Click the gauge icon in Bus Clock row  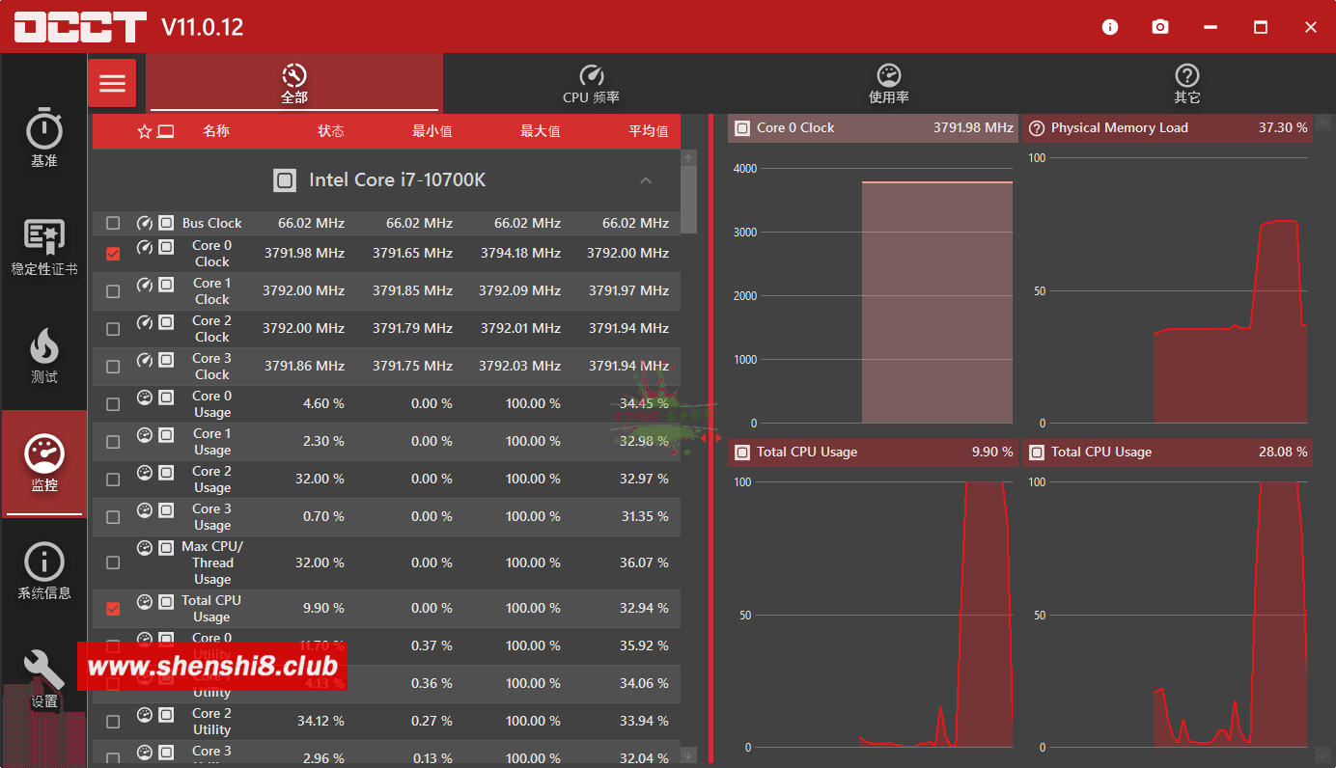tap(145, 222)
